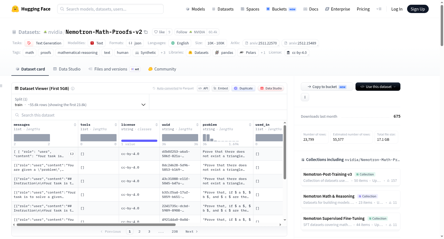Image resolution: width=444 pixels, height=239 pixels.
Task: Open arxiv:2511.22570 paper tag
Action: pos(261,43)
